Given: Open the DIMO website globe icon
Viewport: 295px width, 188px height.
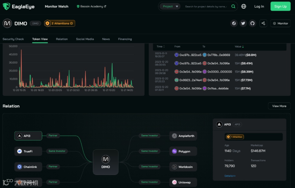Looking at the screenshot, I should (234, 23).
